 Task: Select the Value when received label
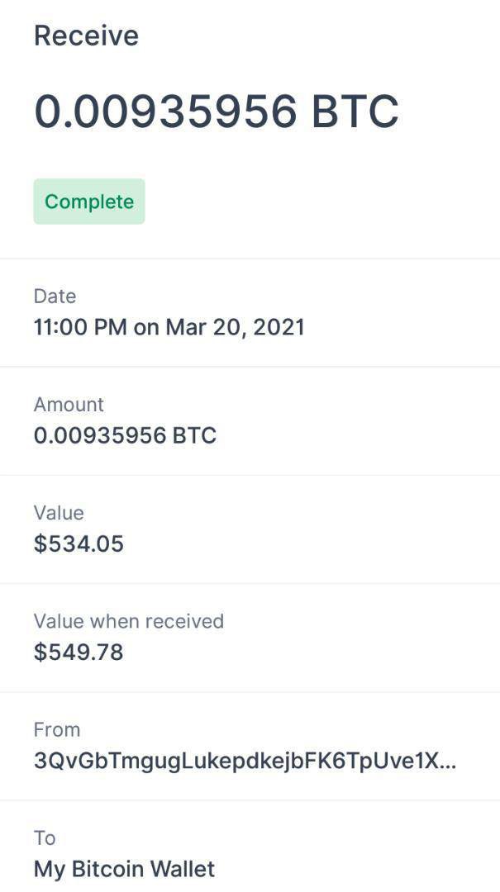(x=128, y=620)
